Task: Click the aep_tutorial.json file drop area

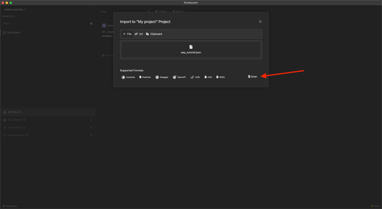Action: [191, 50]
